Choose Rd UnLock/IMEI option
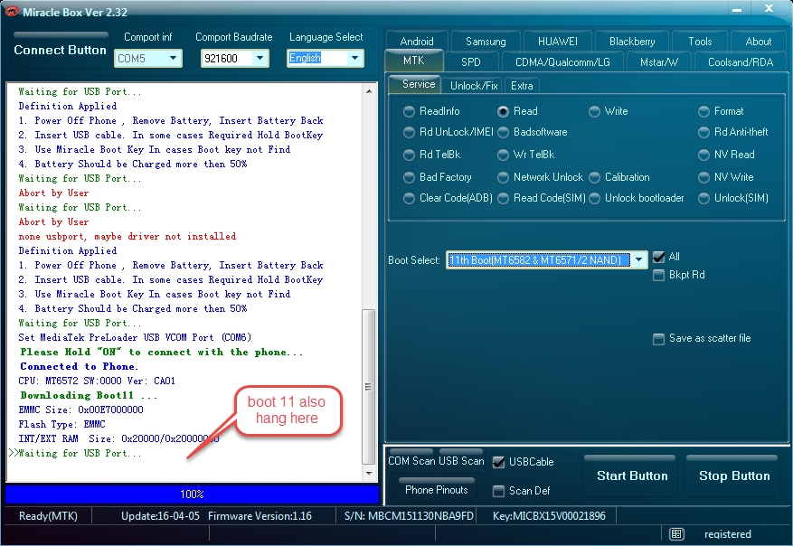 pos(409,133)
